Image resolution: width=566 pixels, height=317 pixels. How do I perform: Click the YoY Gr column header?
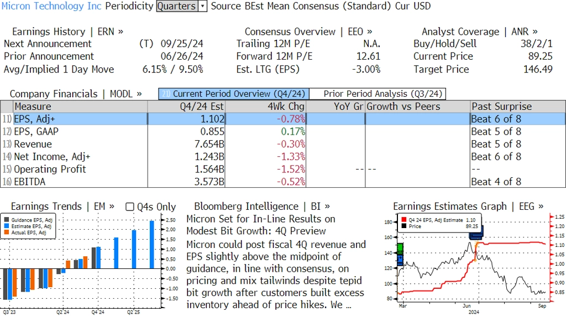point(336,107)
